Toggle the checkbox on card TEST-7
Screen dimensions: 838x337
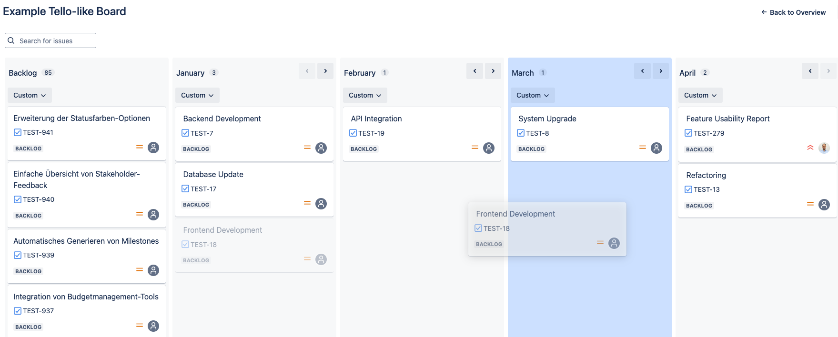(x=185, y=133)
